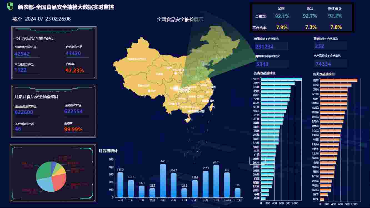
Task: Click the glowing 成都 marker on the map
Action: [x=176, y=88]
